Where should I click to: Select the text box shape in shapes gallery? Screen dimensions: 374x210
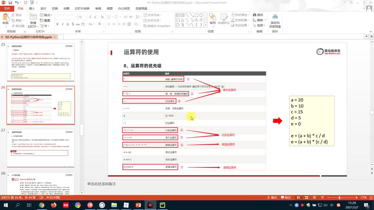[x=178, y=15]
